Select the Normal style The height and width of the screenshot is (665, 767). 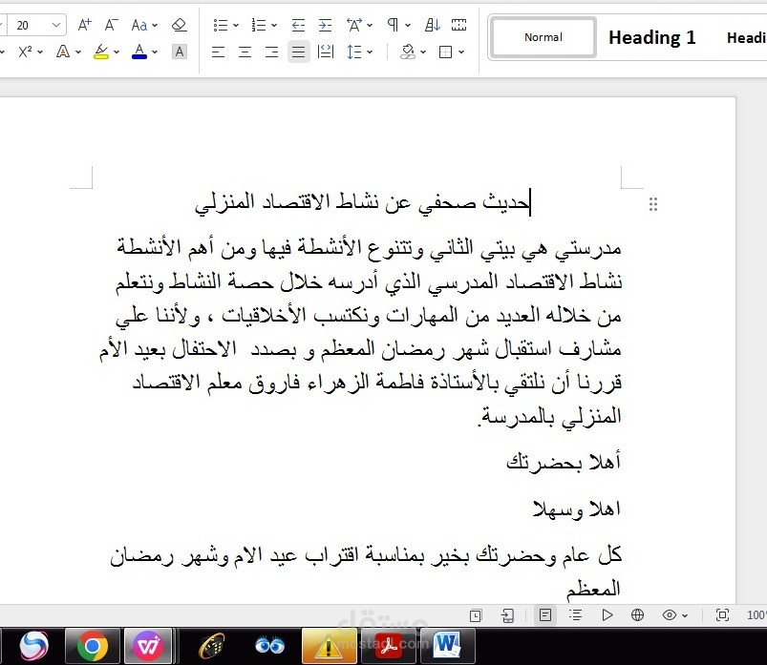pyautogui.click(x=543, y=37)
